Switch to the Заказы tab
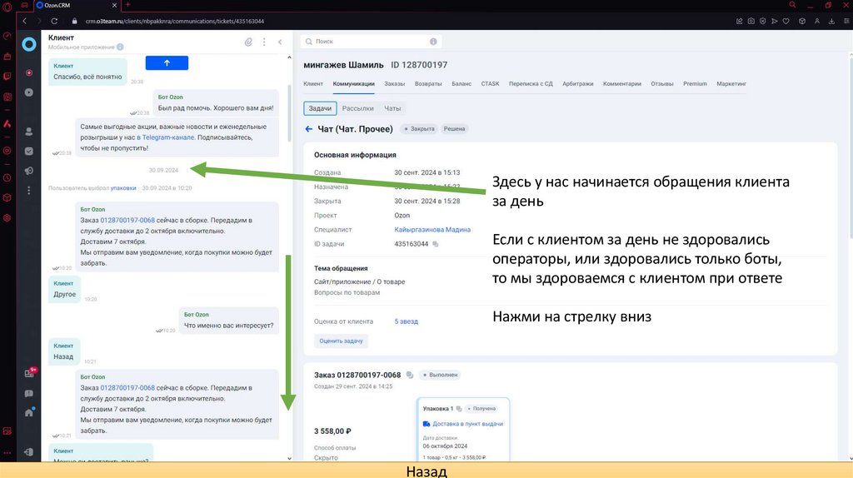This screenshot has width=853, height=478. (x=394, y=84)
